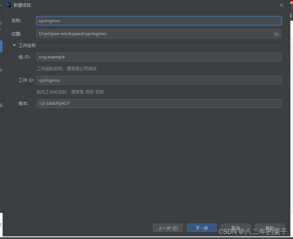Click the 工件坐标 section label
The height and width of the screenshot is (239, 293).
point(27,46)
